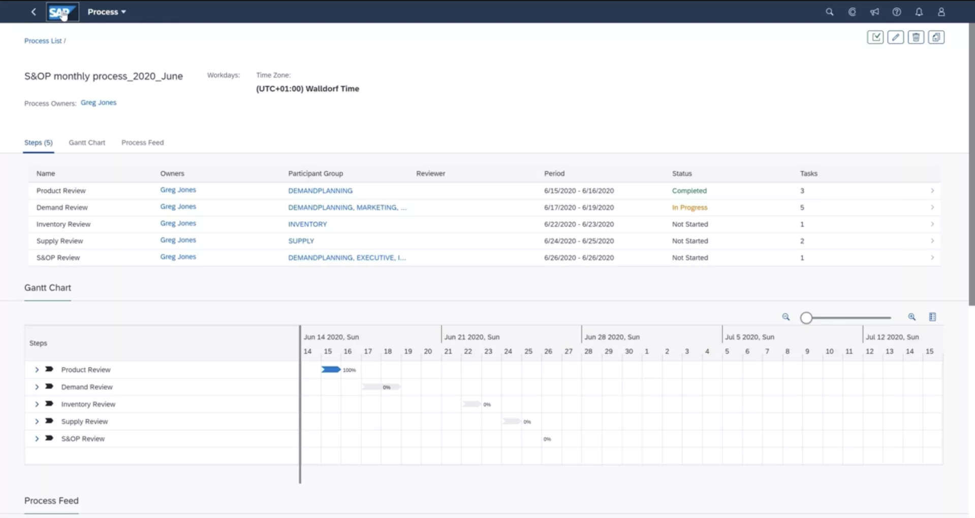The height and width of the screenshot is (518, 975).
Task: Open the Process dropdown menu
Action: [107, 12]
